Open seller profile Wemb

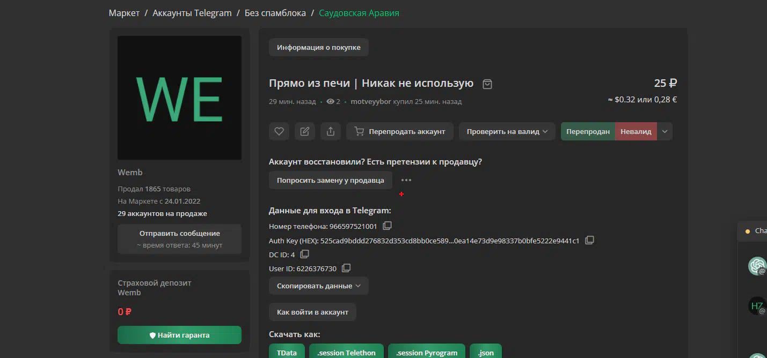(130, 173)
